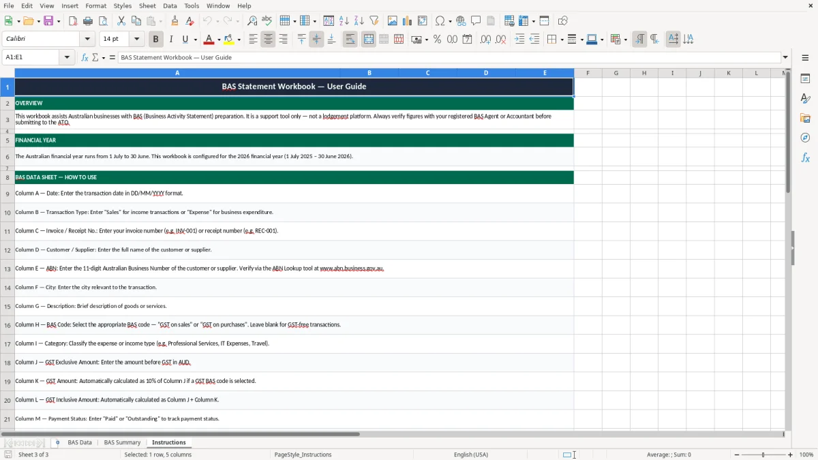Select the row 13 header
This screenshot has height=460, width=818.
point(7,269)
